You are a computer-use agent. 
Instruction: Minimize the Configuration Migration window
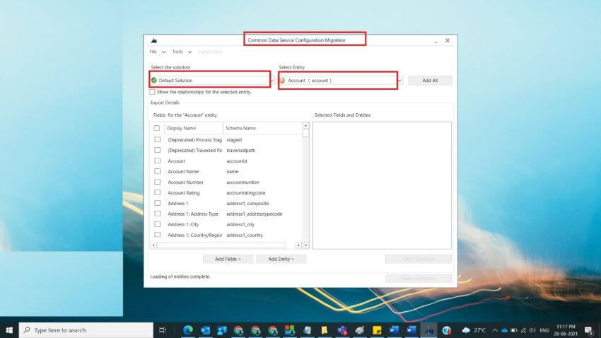click(x=436, y=40)
